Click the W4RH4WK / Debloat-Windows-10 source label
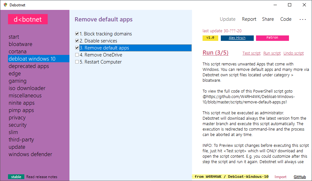Image resolution: width=312 pixels, height=181 pixels. 230,177
